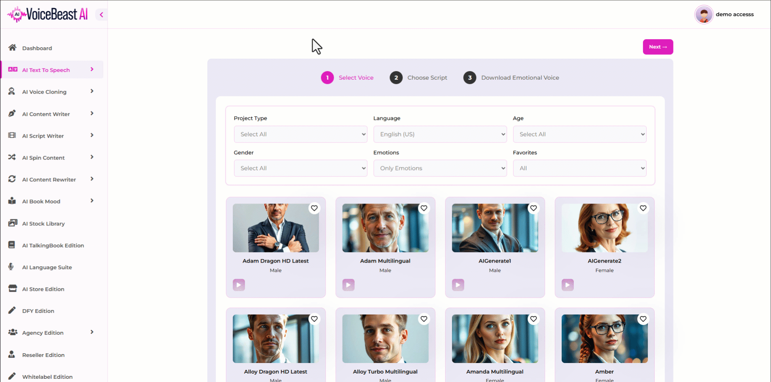Click the DFY Edition pencil icon

click(12, 310)
